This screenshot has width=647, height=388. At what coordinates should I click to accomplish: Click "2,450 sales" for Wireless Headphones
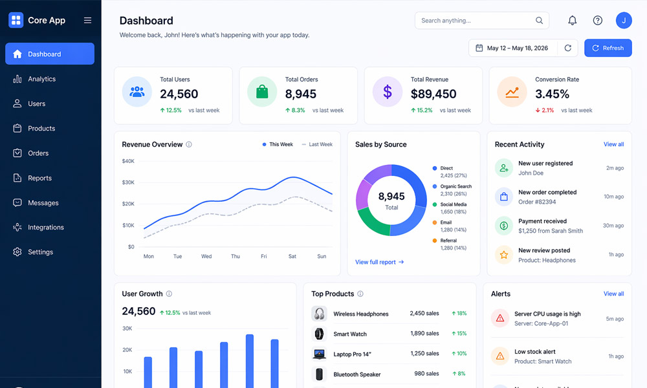point(424,314)
